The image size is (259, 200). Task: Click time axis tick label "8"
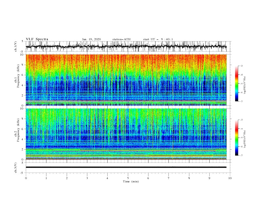tap(189, 178)
